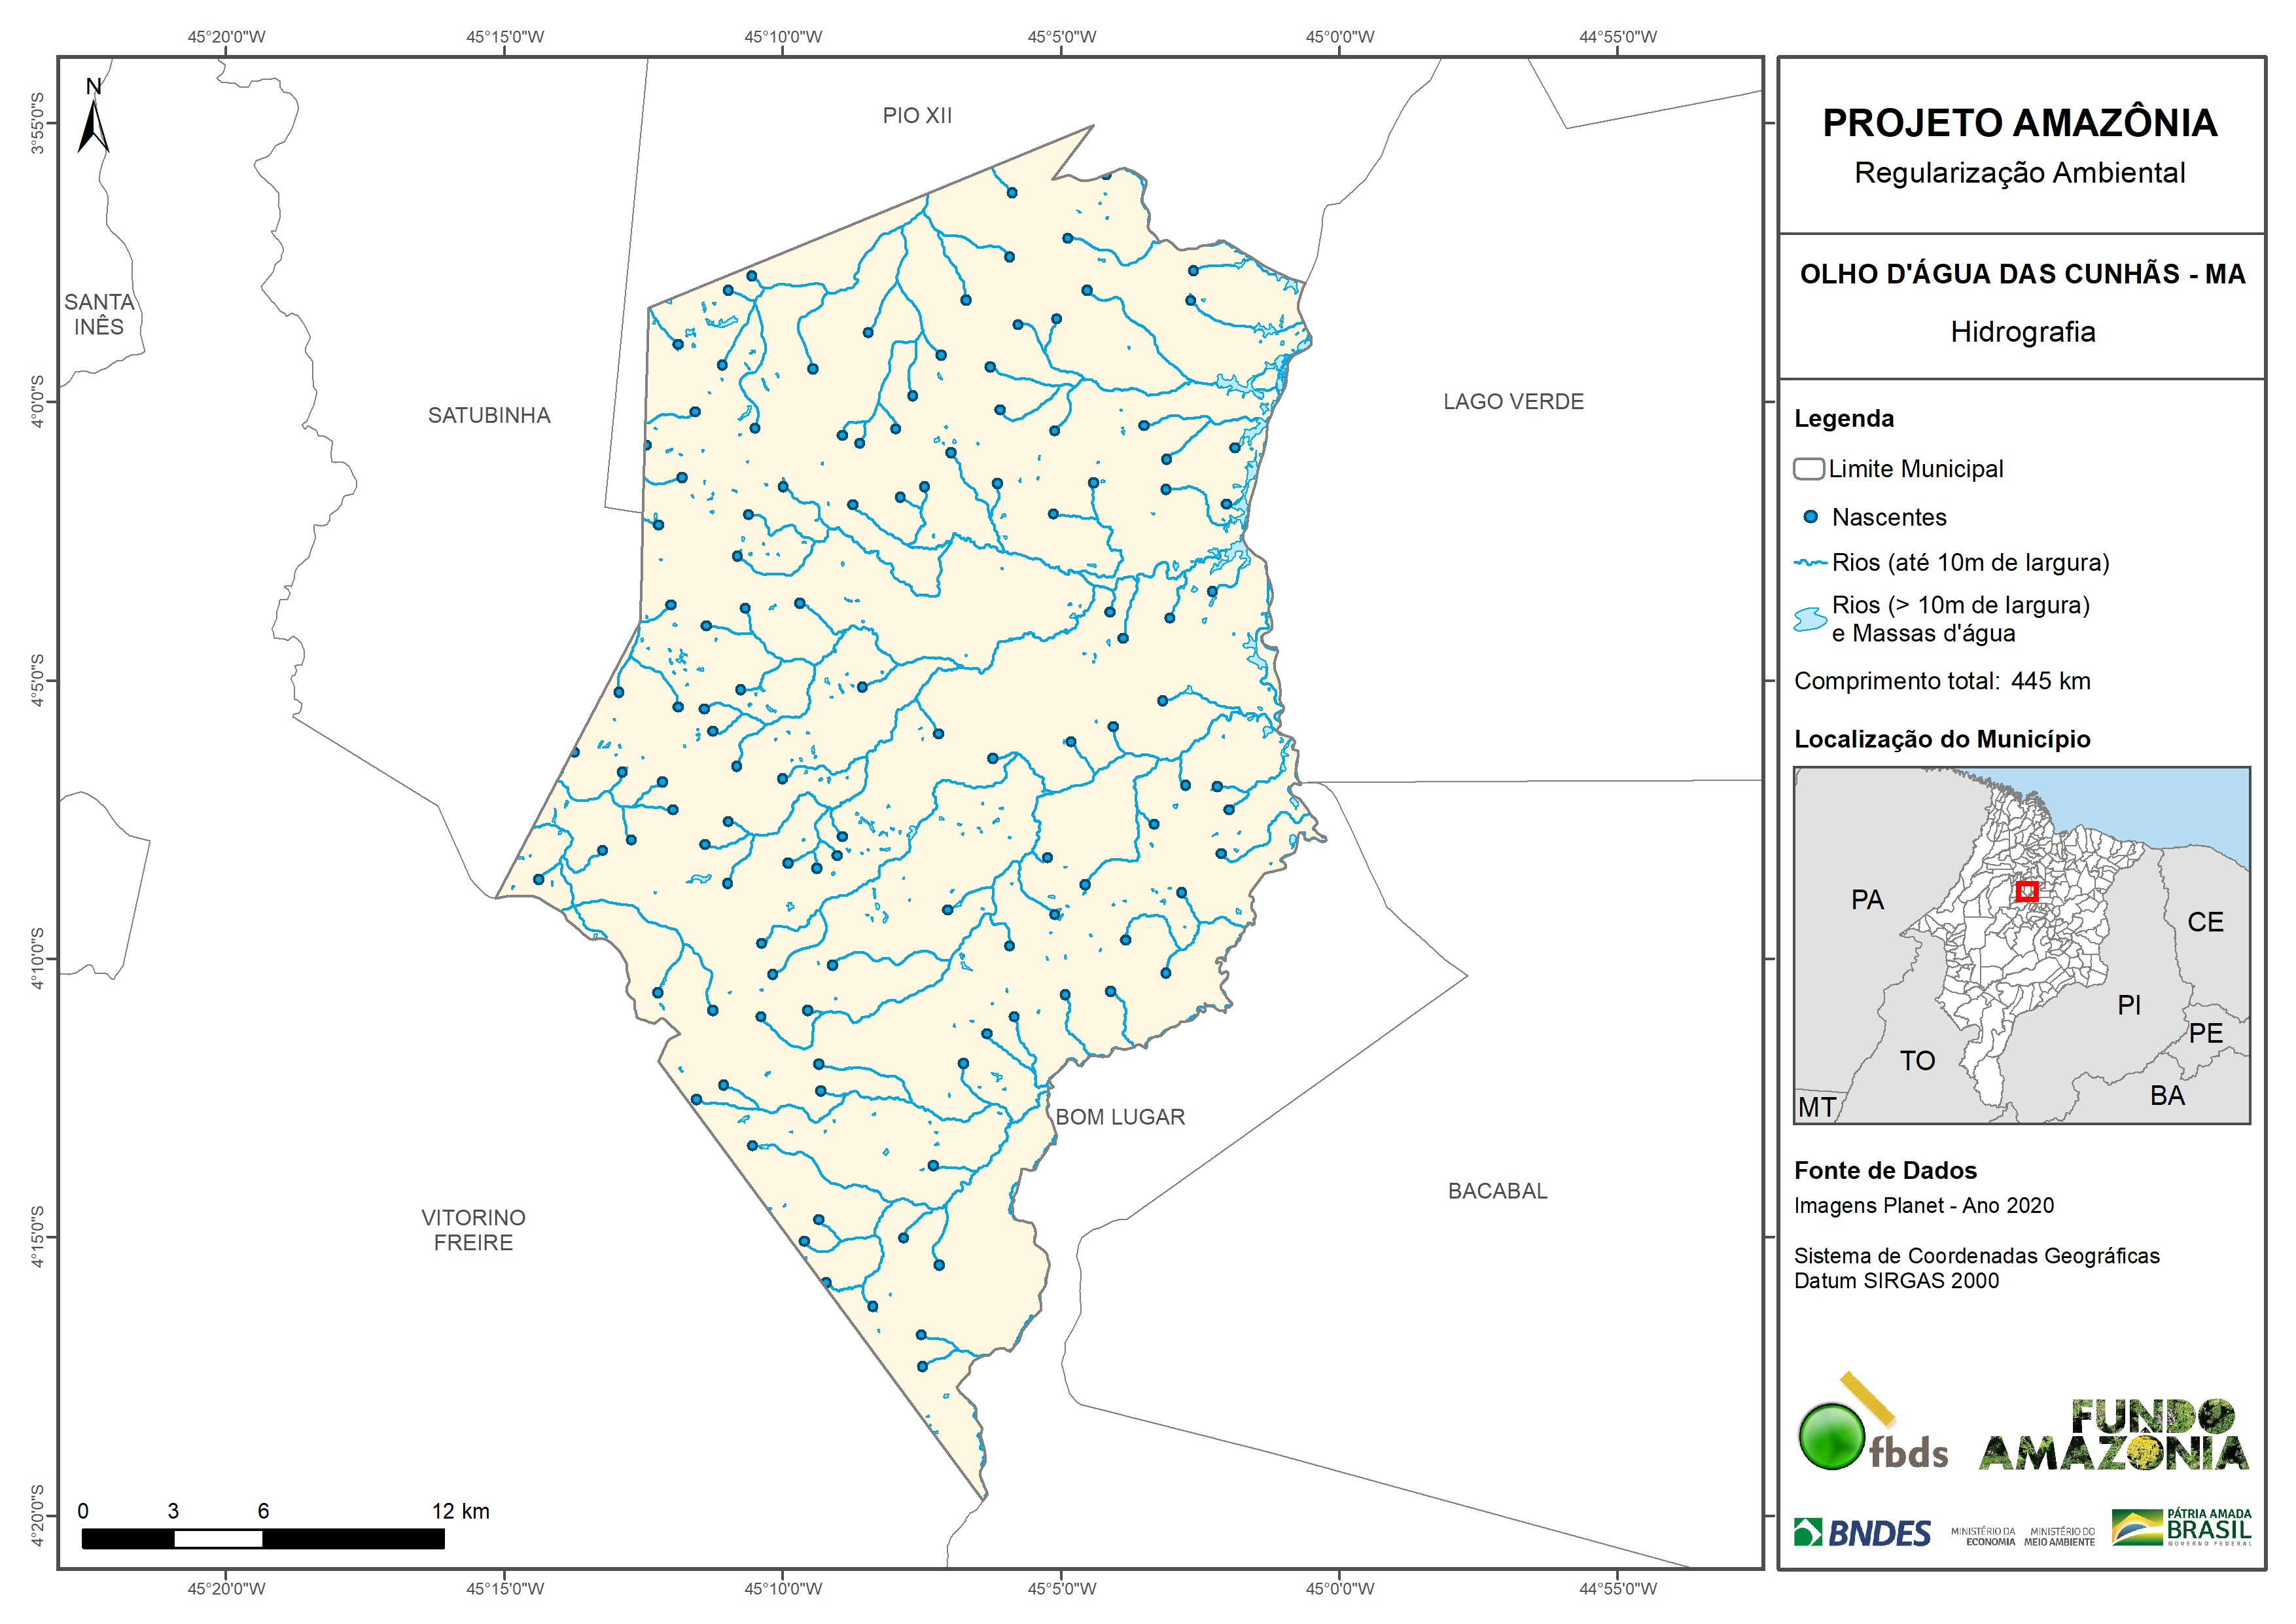2296x1624 pixels.
Task: Click the water masses legend swatch
Action: [x=1810, y=619]
